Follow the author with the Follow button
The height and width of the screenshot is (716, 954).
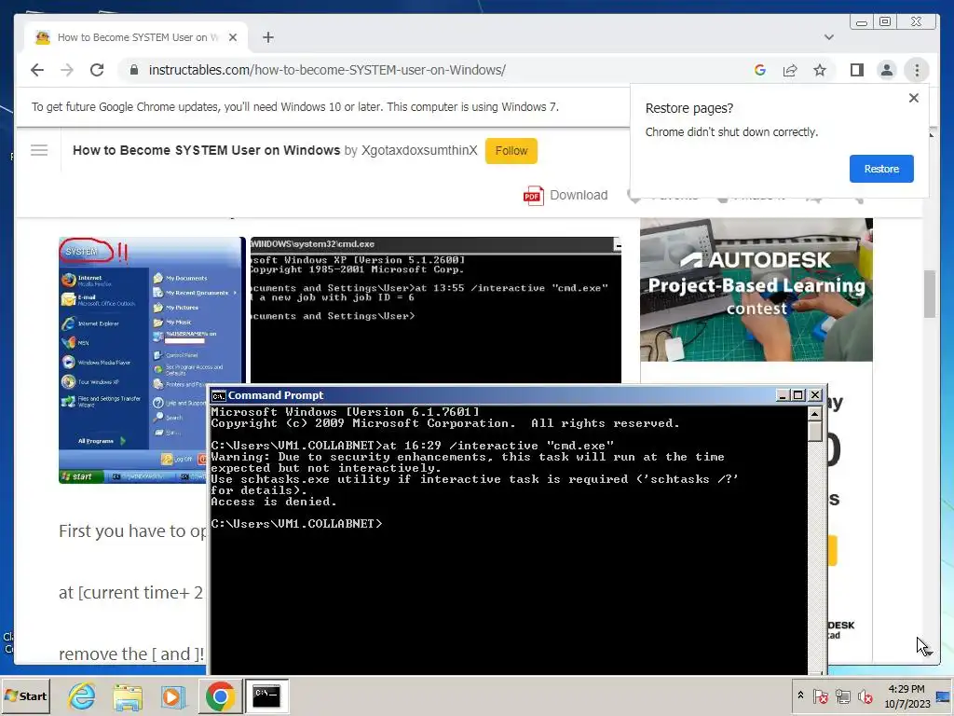pyautogui.click(x=511, y=151)
